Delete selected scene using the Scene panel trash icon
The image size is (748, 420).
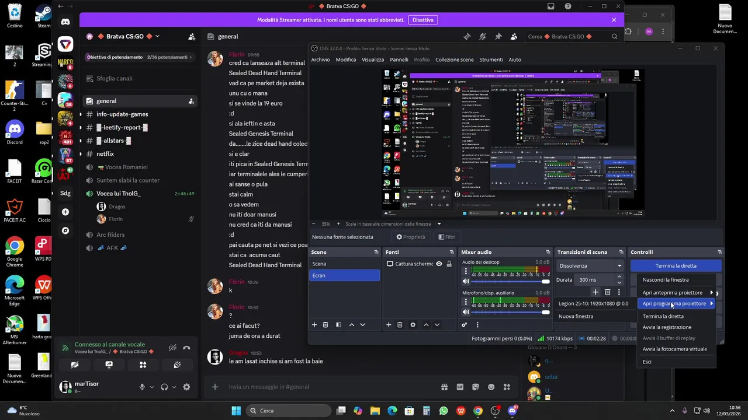(x=325, y=325)
